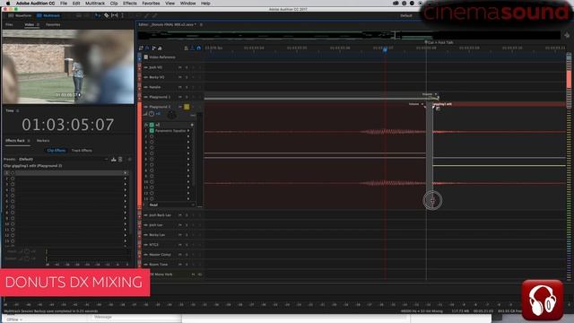
Task: Solo the Becky Lav track
Action: pyautogui.click(x=187, y=235)
